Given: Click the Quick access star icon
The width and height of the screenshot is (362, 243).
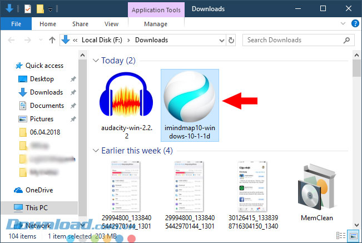Looking at the screenshot, I should click(19, 66).
